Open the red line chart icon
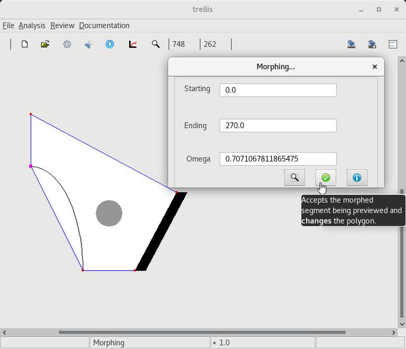 [x=133, y=44]
